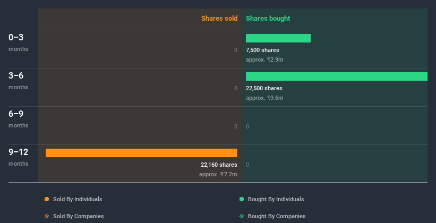Click the green Bought By Individuals legend dot
The height and width of the screenshot is (223, 436).
pos(242,199)
